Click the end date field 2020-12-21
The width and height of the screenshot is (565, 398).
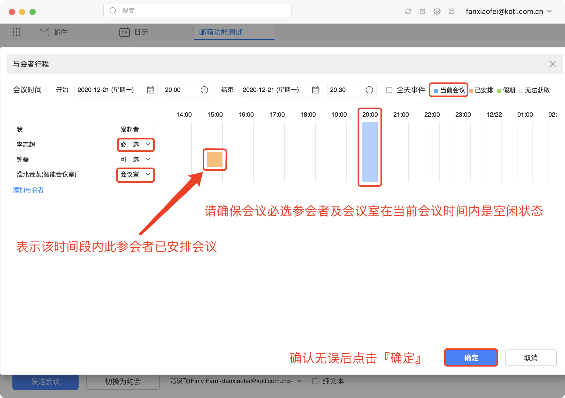[x=281, y=90]
